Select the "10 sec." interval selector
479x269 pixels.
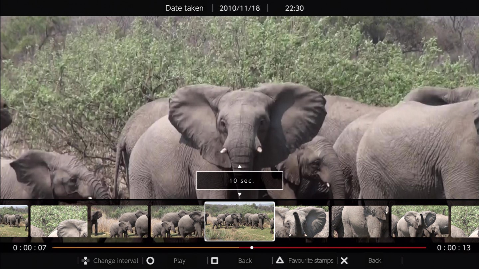coord(239,180)
